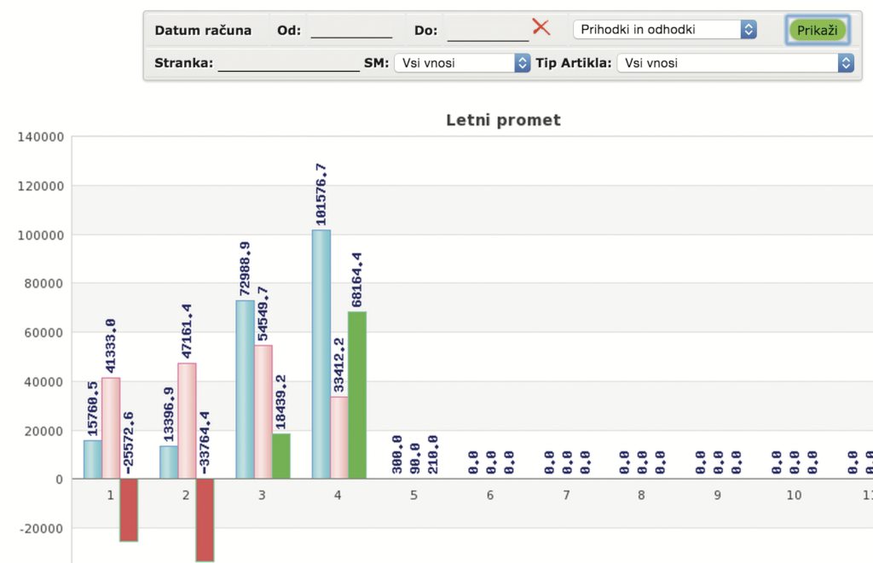Click the pink bar labeled 33412.2

(x=339, y=438)
